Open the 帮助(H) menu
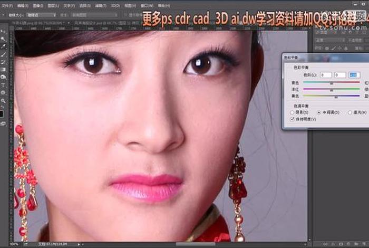 click(164, 5)
